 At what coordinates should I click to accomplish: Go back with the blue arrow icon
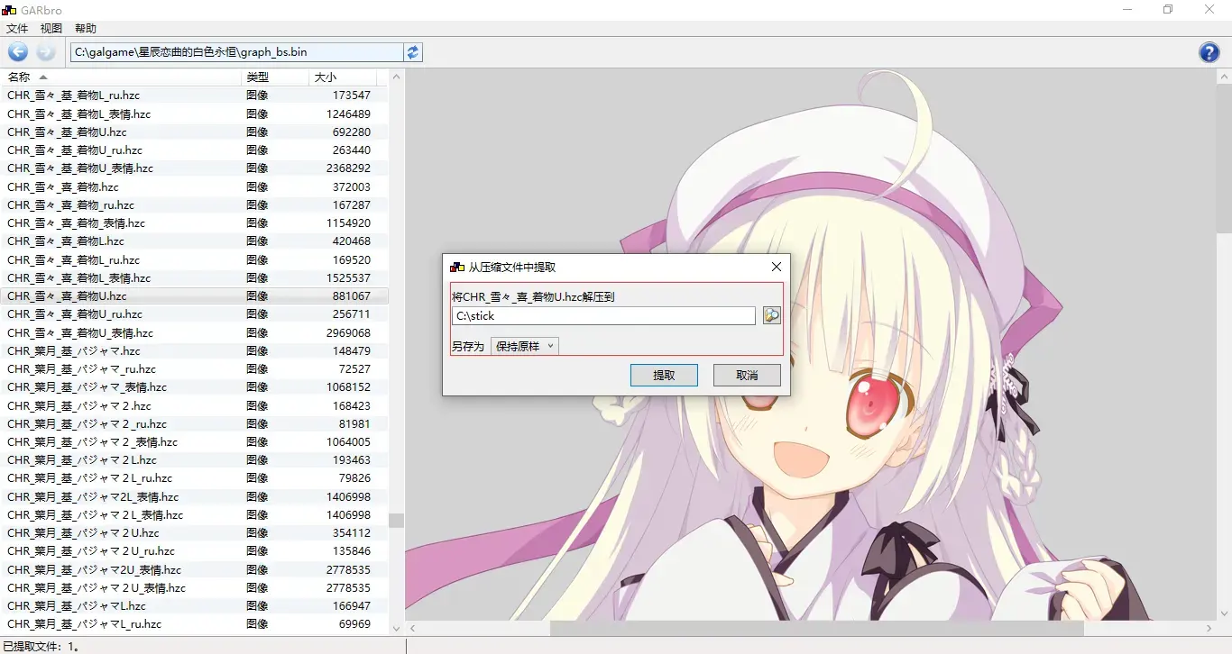pyautogui.click(x=17, y=52)
